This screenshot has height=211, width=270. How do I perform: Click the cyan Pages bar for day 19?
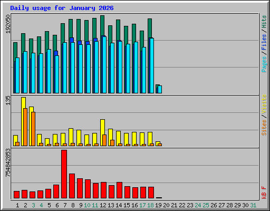pos(160,89)
